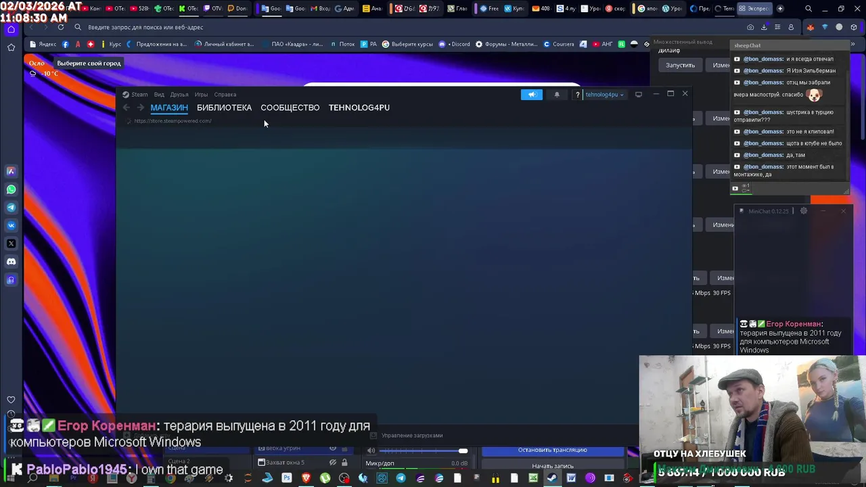Open Discord in browser sidebar

(11, 261)
